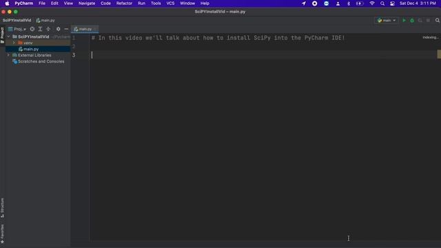Open the Tools menu
This screenshot has width=441, height=248.
point(156,3)
